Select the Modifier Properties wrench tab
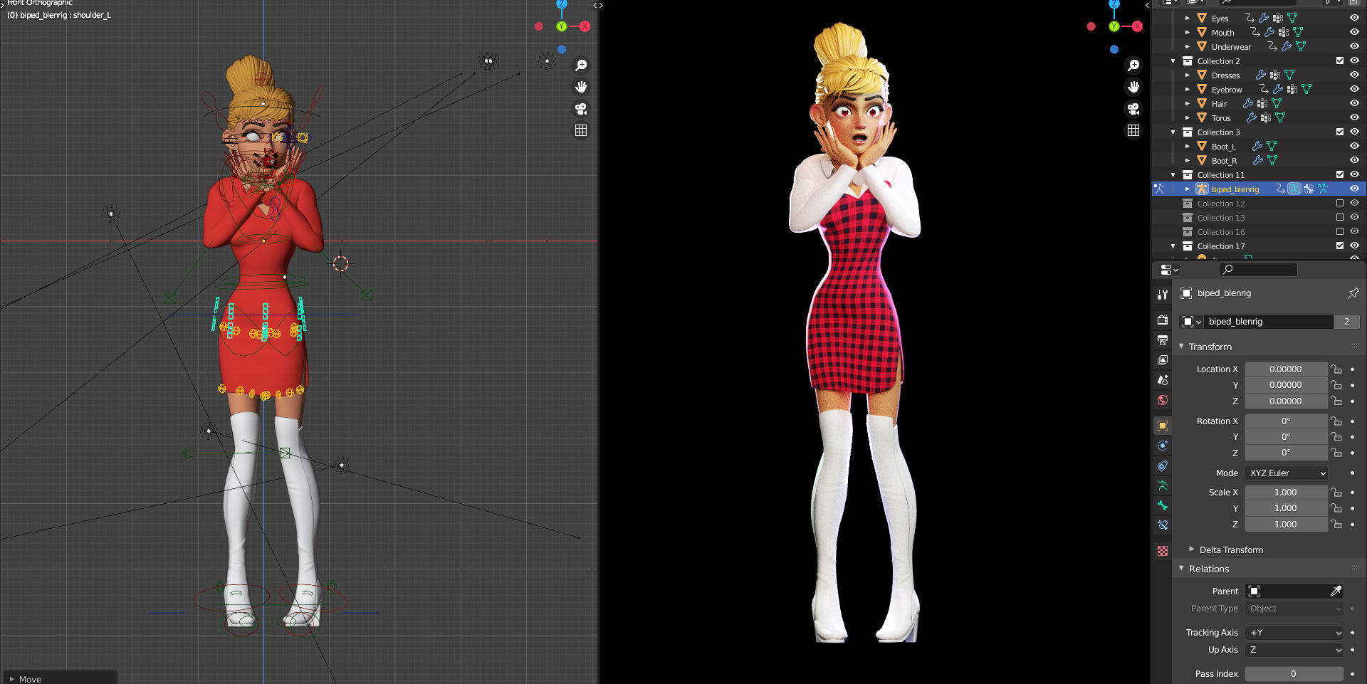1367x684 pixels. point(1163,295)
